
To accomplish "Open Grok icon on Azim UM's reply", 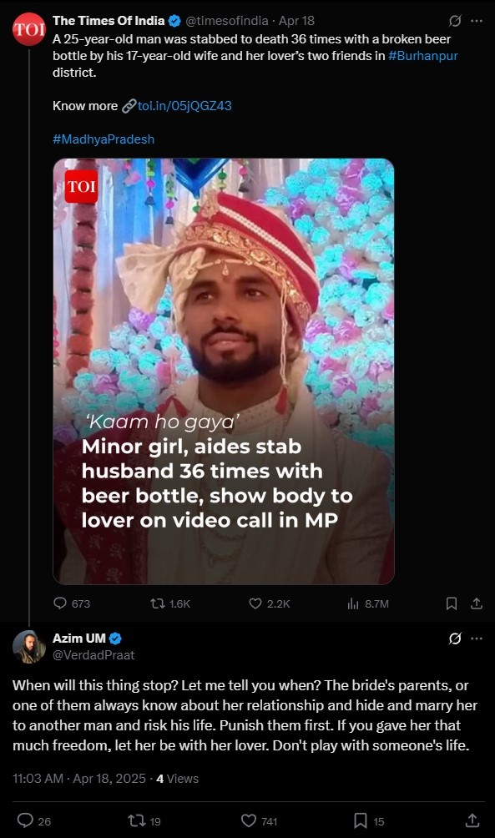I will coord(455,639).
